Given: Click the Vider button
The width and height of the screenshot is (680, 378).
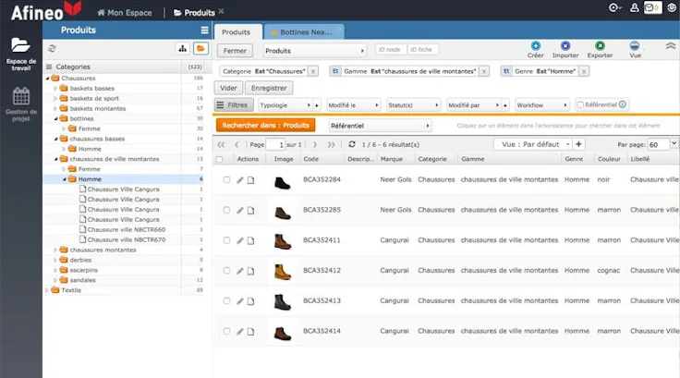Looking at the screenshot, I should click(x=228, y=88).
